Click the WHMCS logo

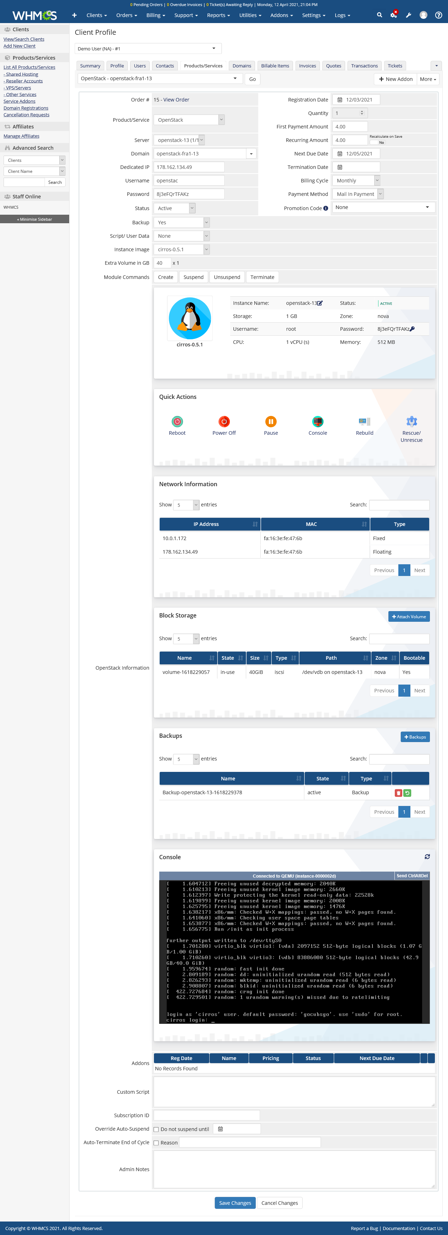[34, 15]
